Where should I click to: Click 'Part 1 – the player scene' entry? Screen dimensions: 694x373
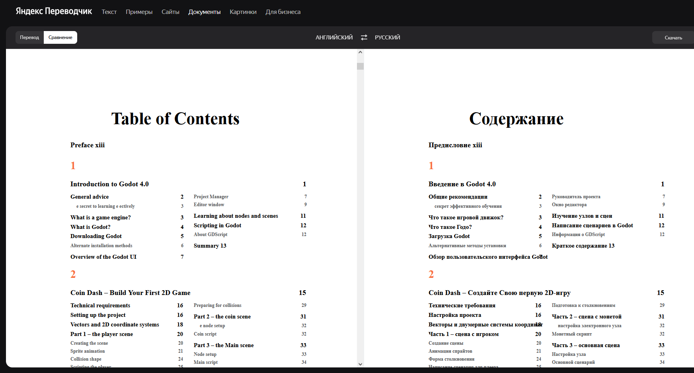(x=101, y=334)
